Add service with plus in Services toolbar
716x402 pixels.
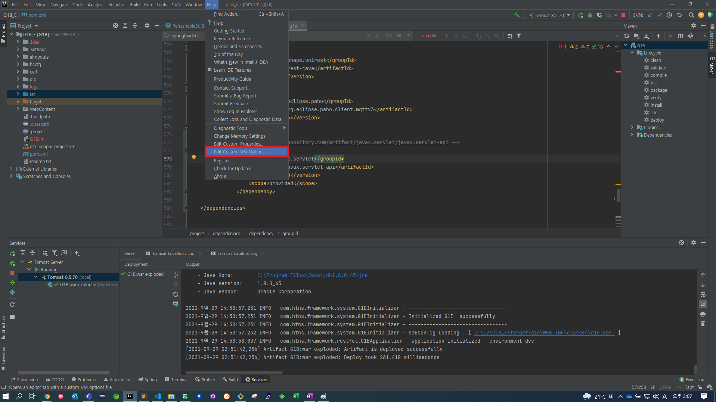pyautogui.click(x=77, y=253)
